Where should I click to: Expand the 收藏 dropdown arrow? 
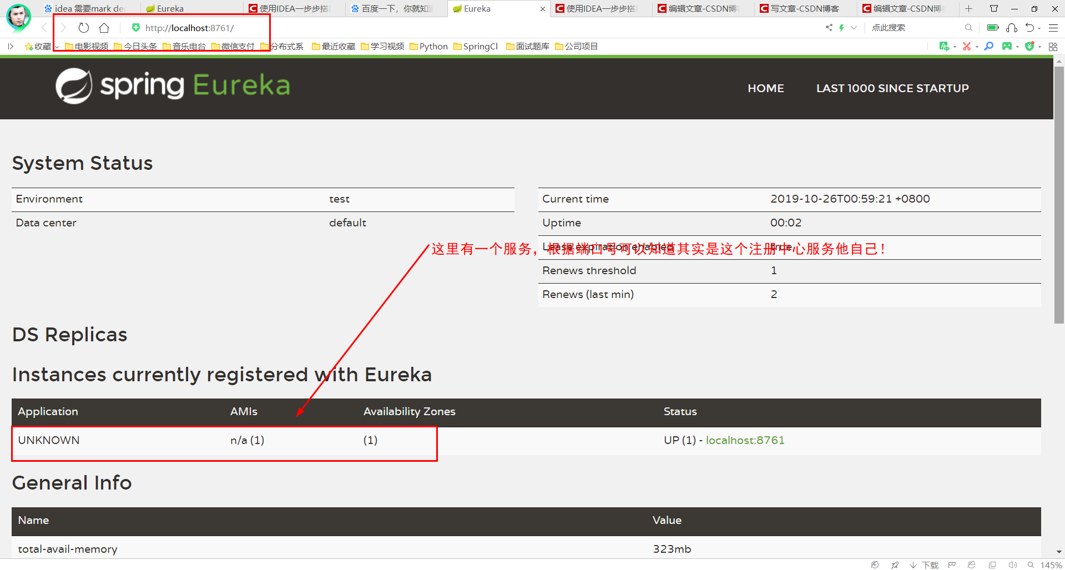tap(57, 47)
